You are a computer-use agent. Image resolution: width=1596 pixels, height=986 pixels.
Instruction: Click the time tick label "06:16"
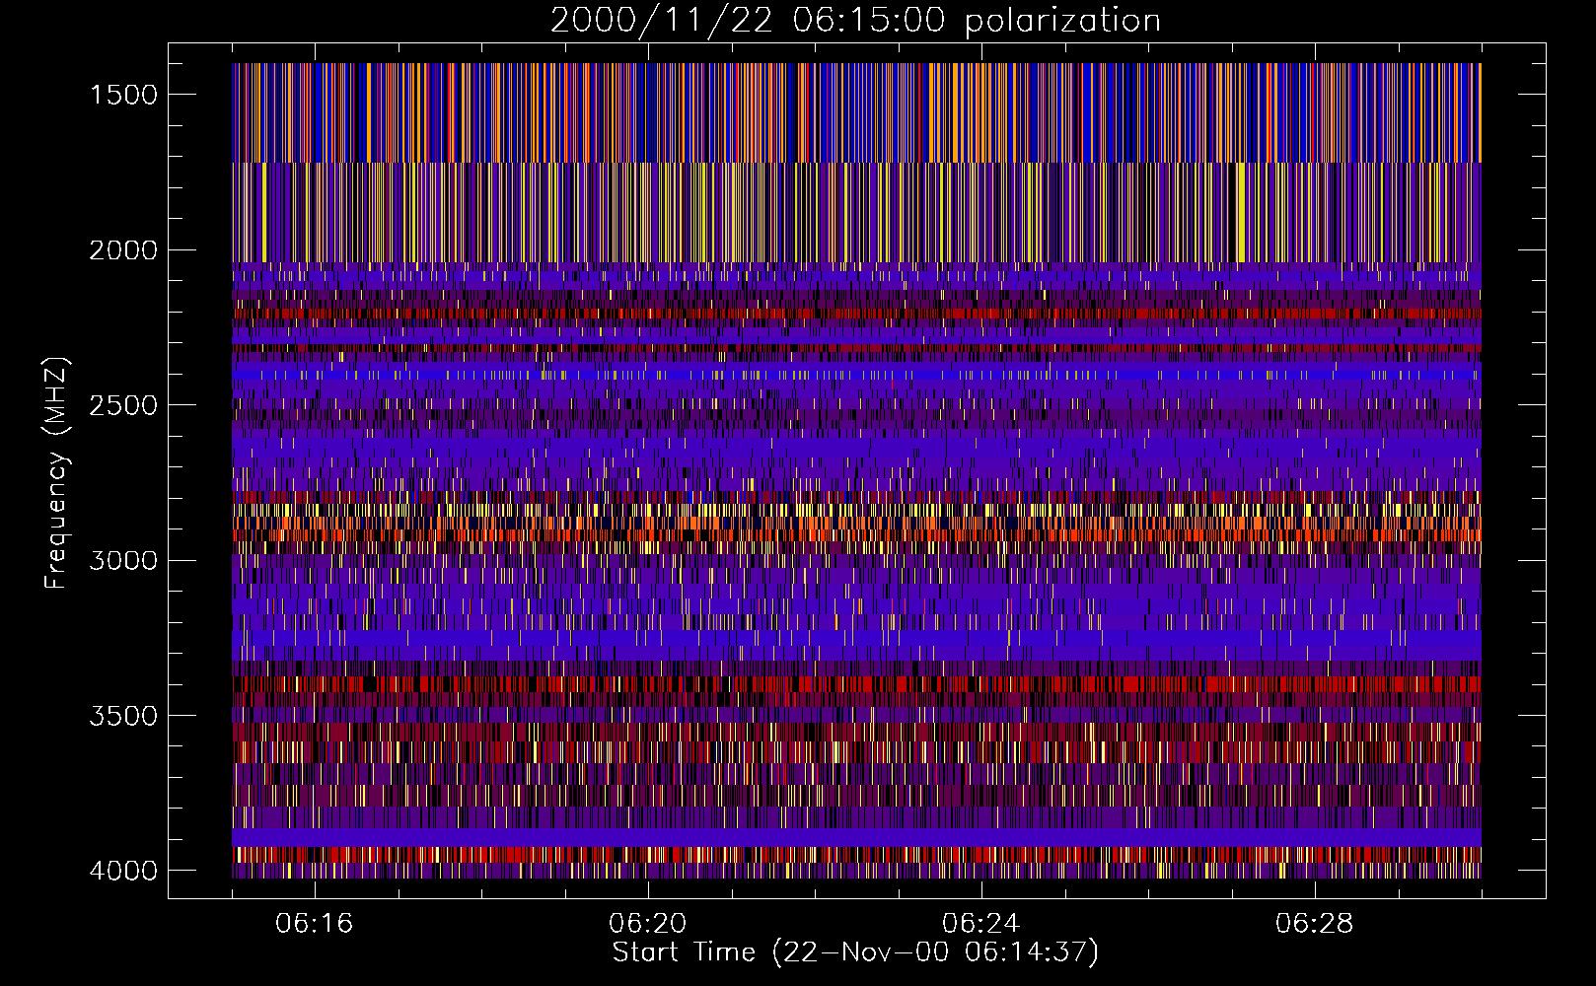click(x=315, y=924)
